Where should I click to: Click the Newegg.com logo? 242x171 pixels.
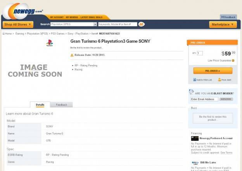pyautogui.click(x=23, y=11)
